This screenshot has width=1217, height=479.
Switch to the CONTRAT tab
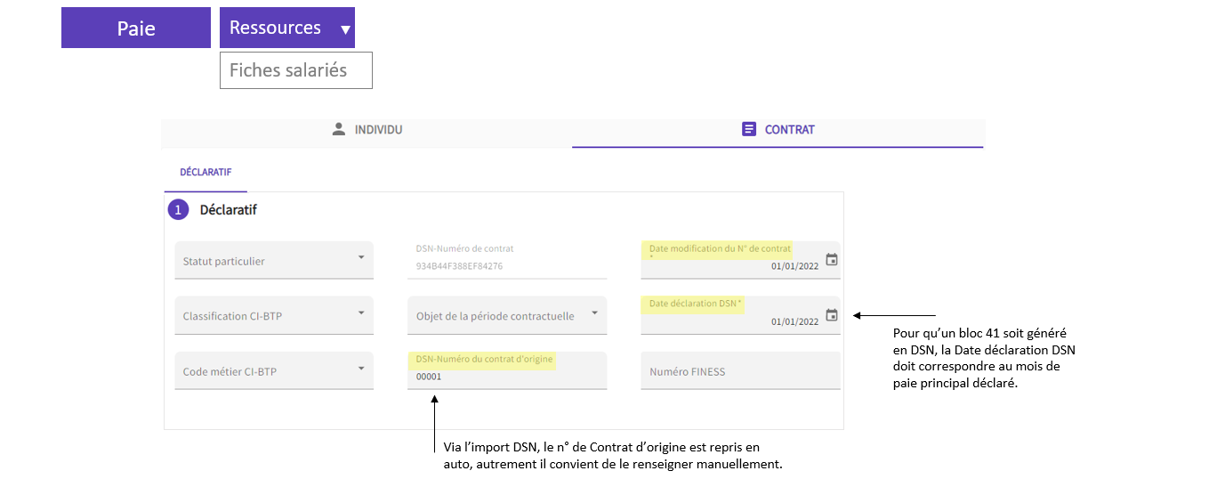coord(778,129)
